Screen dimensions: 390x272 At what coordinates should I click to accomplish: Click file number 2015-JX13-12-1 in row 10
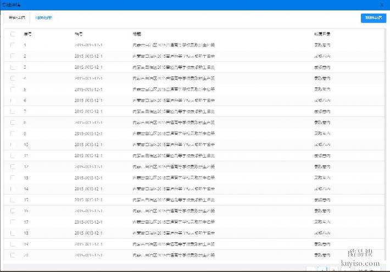[88, 145]
